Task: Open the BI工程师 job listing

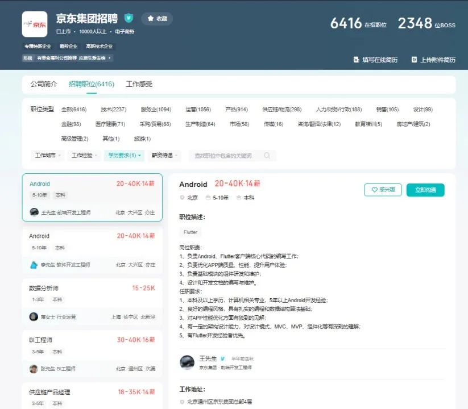Action: click(92, 353)
